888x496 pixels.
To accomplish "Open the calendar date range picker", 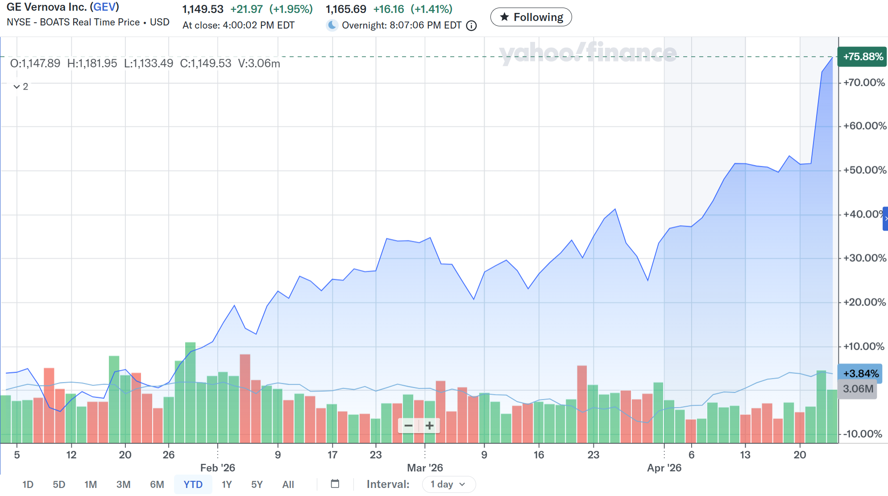I will (335, 484).
